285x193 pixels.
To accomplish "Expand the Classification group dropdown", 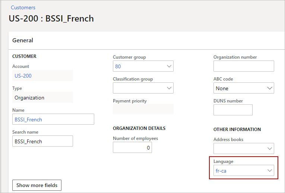I will pos(169,88).
